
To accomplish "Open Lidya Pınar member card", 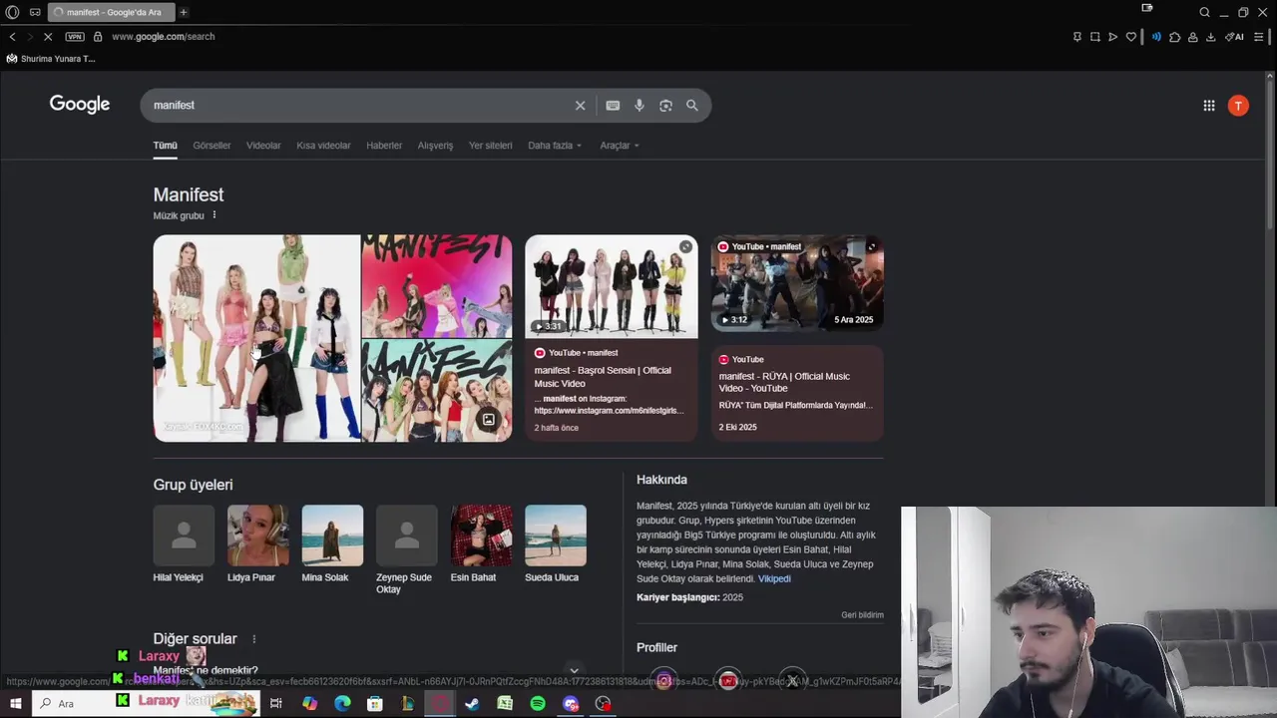I will click(257, 544).
